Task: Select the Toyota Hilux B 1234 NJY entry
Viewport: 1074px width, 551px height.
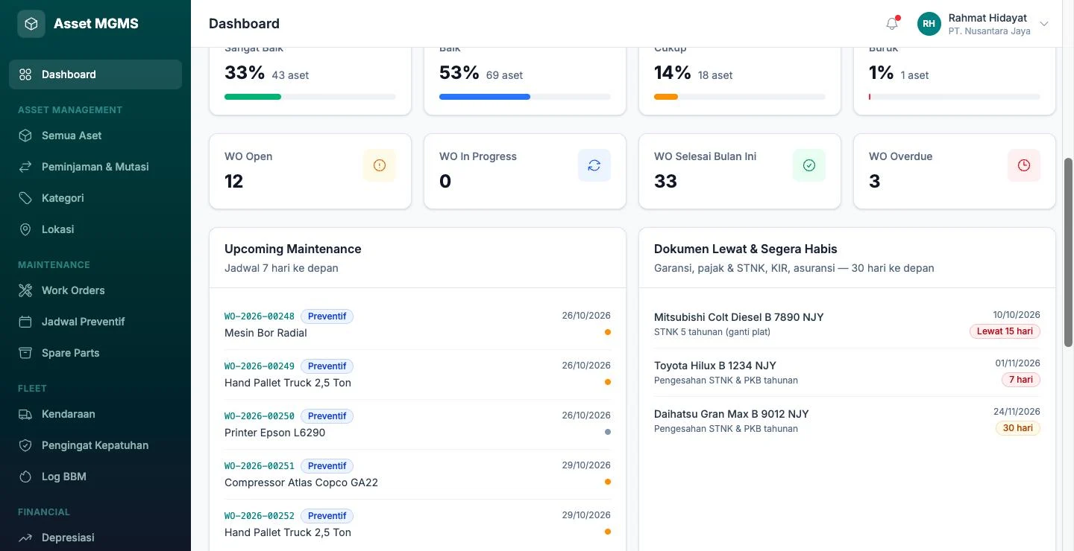Action: 847,372
